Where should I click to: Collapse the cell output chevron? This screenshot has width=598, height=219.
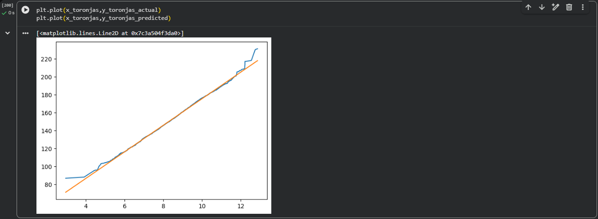coord(8,33)
